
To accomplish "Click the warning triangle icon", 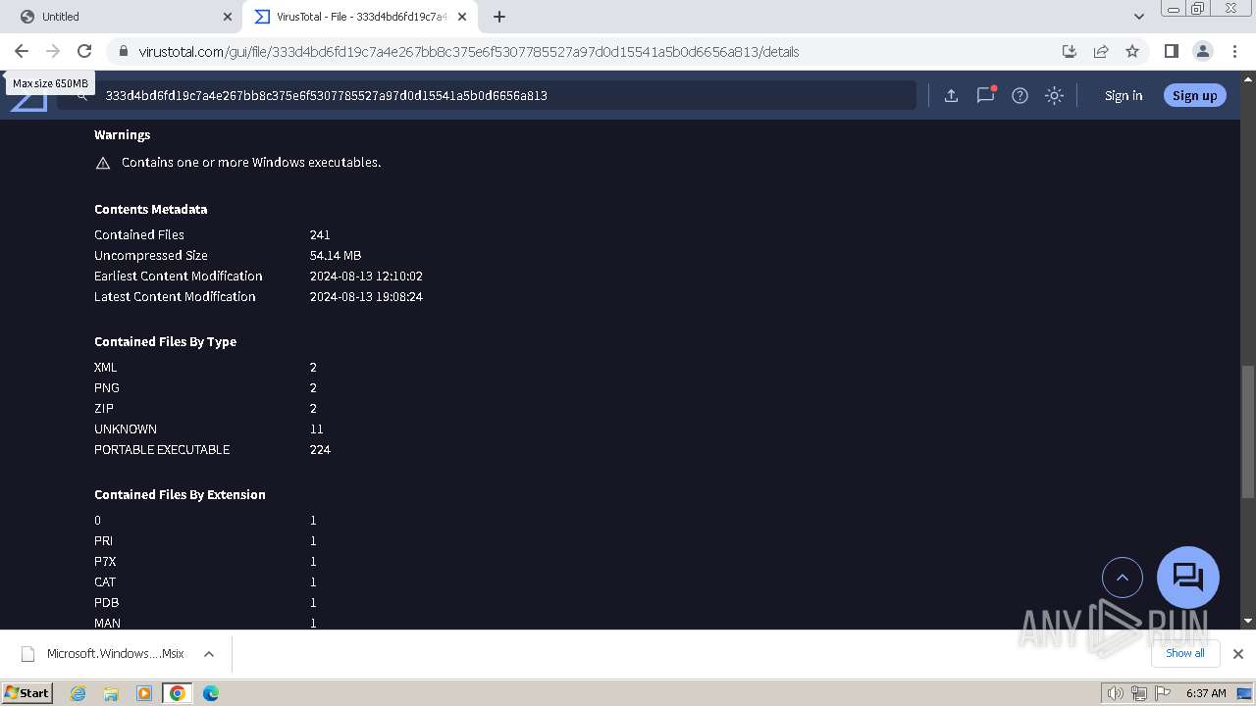I will [102, 163].
